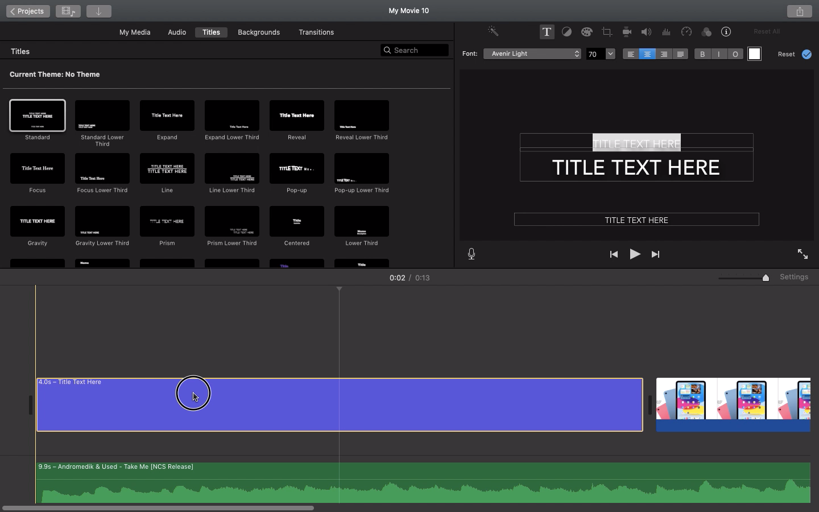Open the Volume adjustment controls
This screenshot has height=512, width=819.
click(x=646, y=32)
